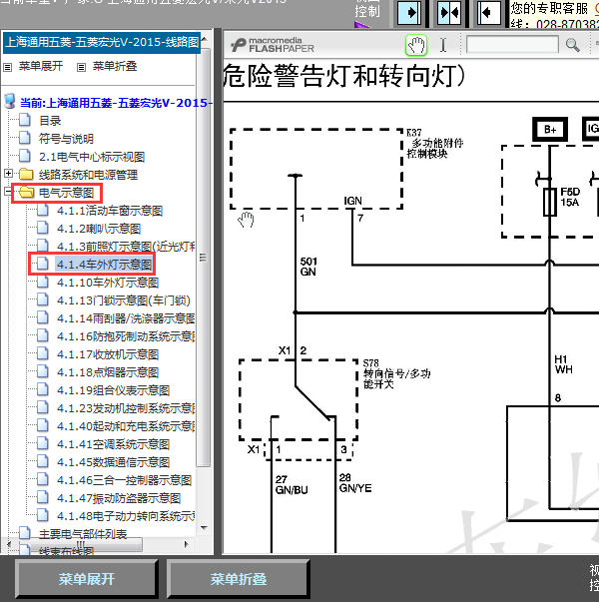The height and width of the screenshot is (602, 599).
Task: Select the FlashPaper text selection tool
Action: click(443, 45)
